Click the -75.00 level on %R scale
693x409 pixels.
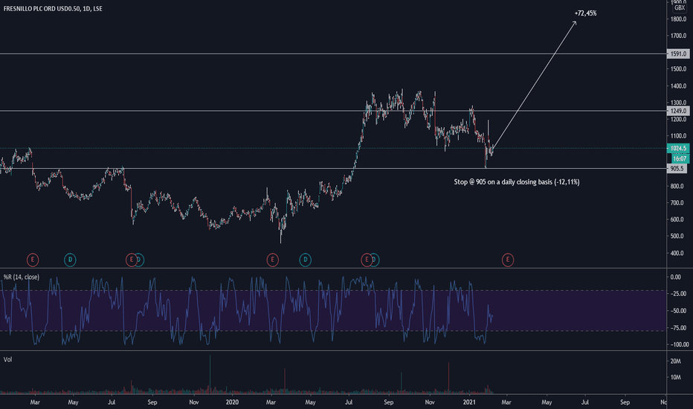[x=678, y=328]
